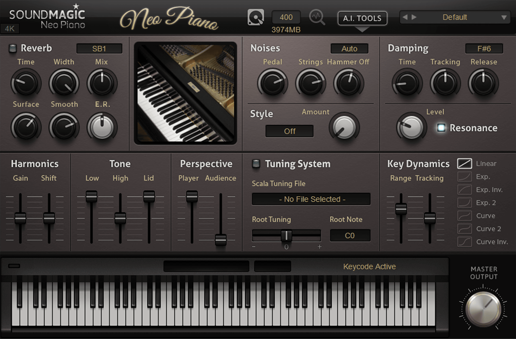The height and width of the screenshot is (339, 516).
Task: Click the 400 memory value field
Action: pyautogui.click(x=286, y=17)
